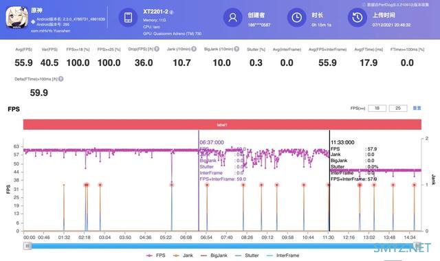Click the BigJank value 10.0
This screenshot has height=261, width=440.
pos(221,63)
